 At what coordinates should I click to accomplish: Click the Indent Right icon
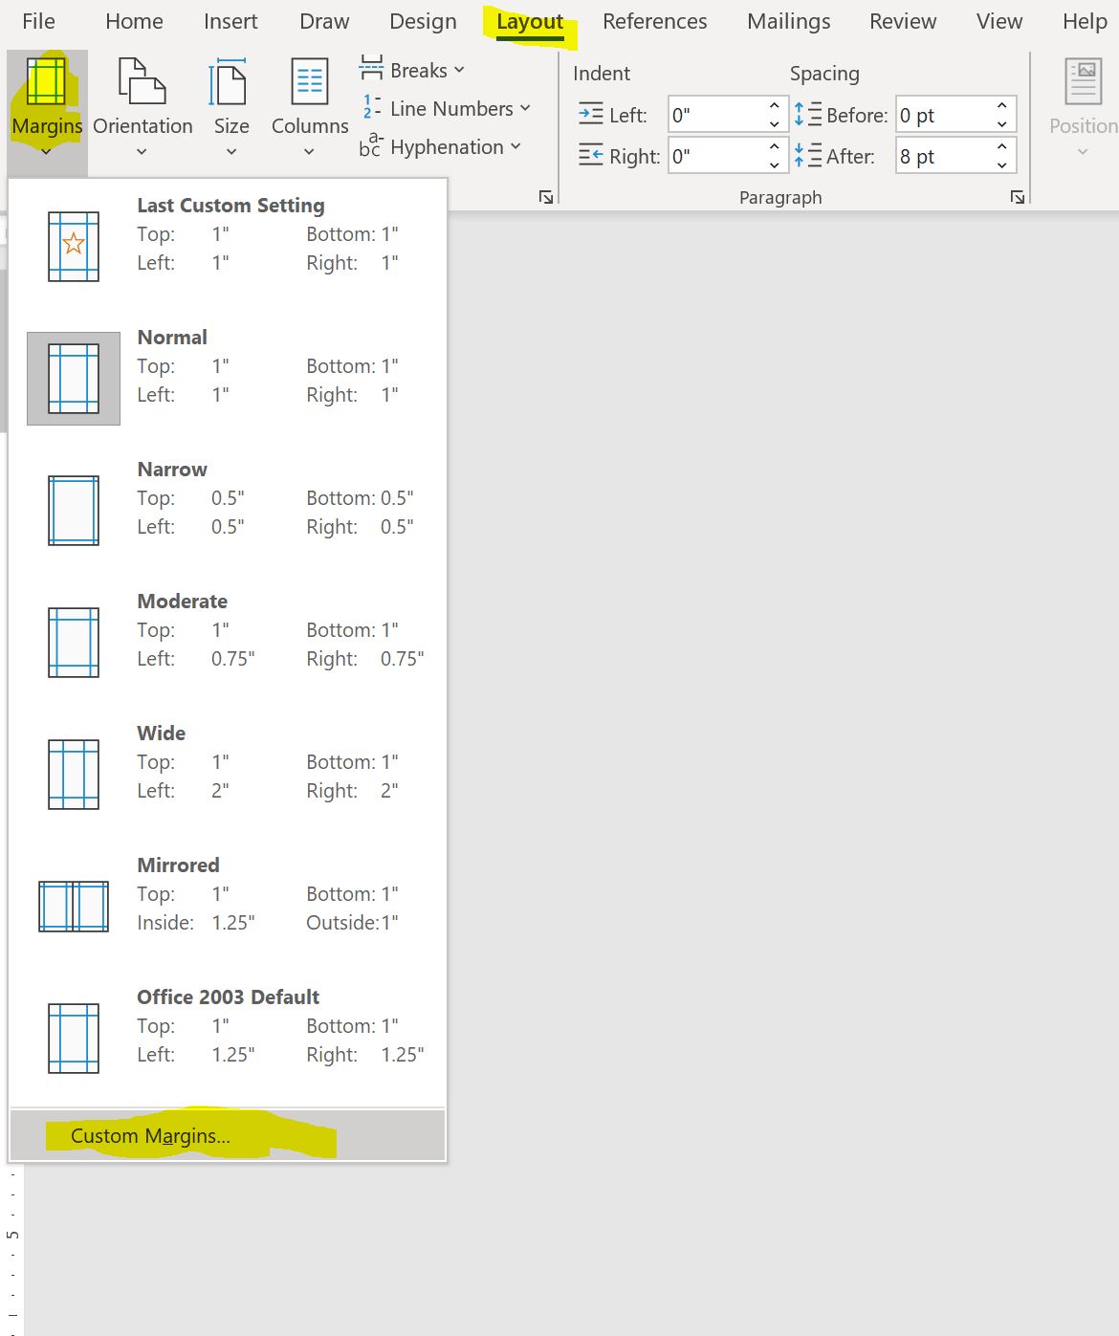click(x=591, y=155)
